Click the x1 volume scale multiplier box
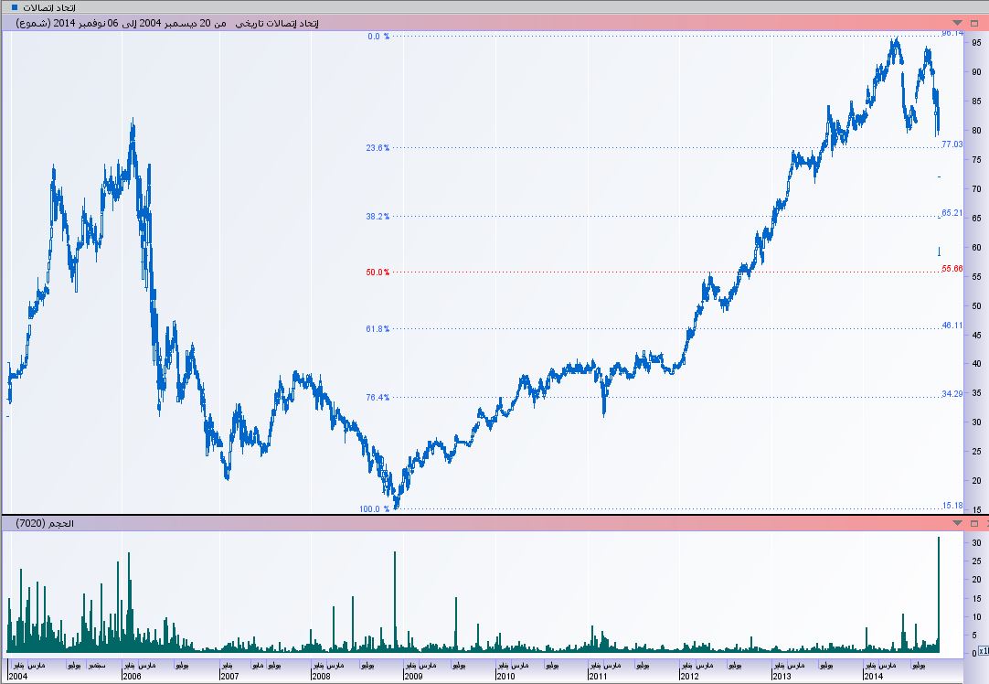This screenshot has width=989, height=684. (x=983, y=652)
